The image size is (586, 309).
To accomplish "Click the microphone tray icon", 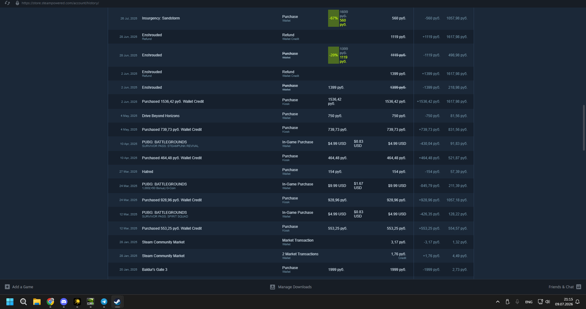I will pyautogui.click(x=517, y=302).
